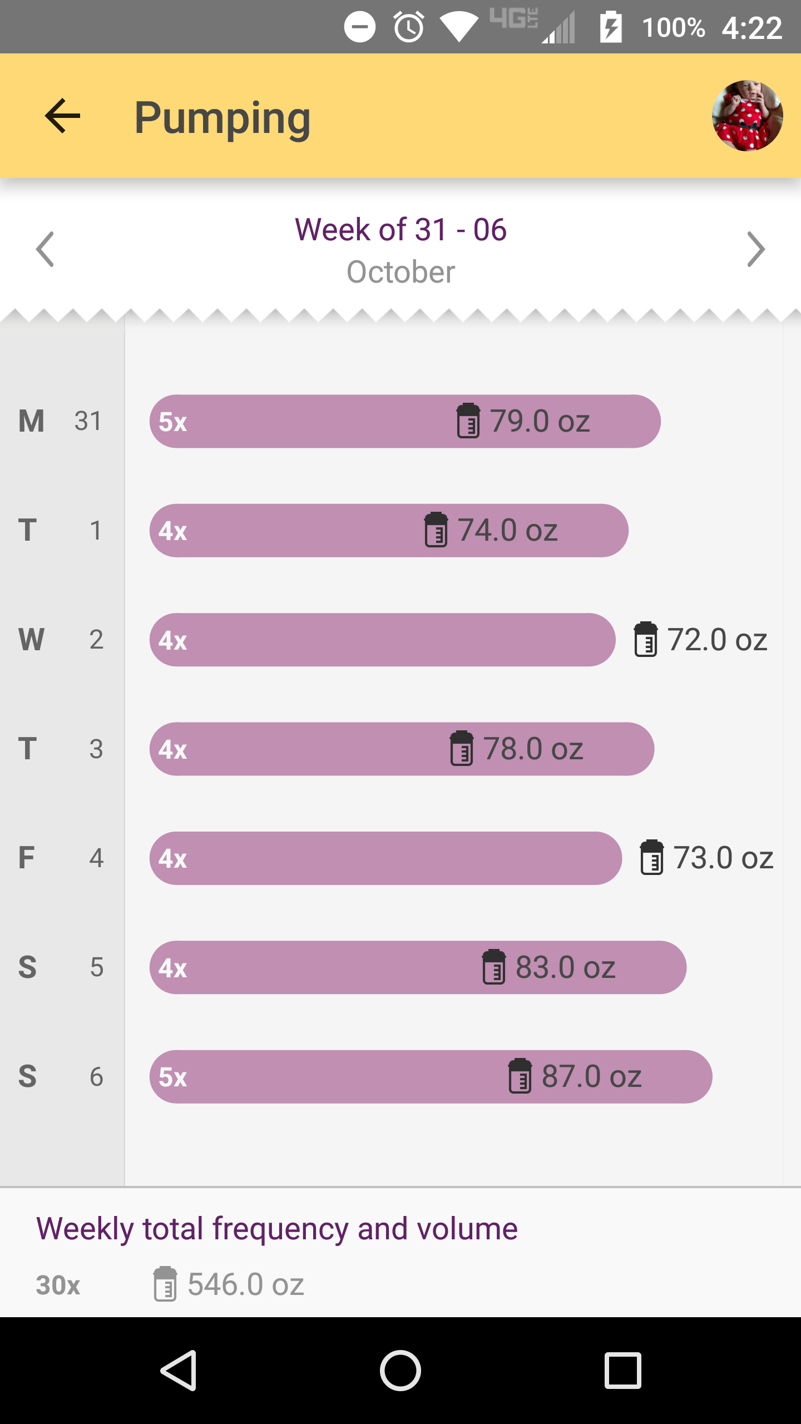The width and height of the screenshot is (801, 1424).
Task: Tap the bottle icon beside 73.0 oz
Action: [651, 858]
